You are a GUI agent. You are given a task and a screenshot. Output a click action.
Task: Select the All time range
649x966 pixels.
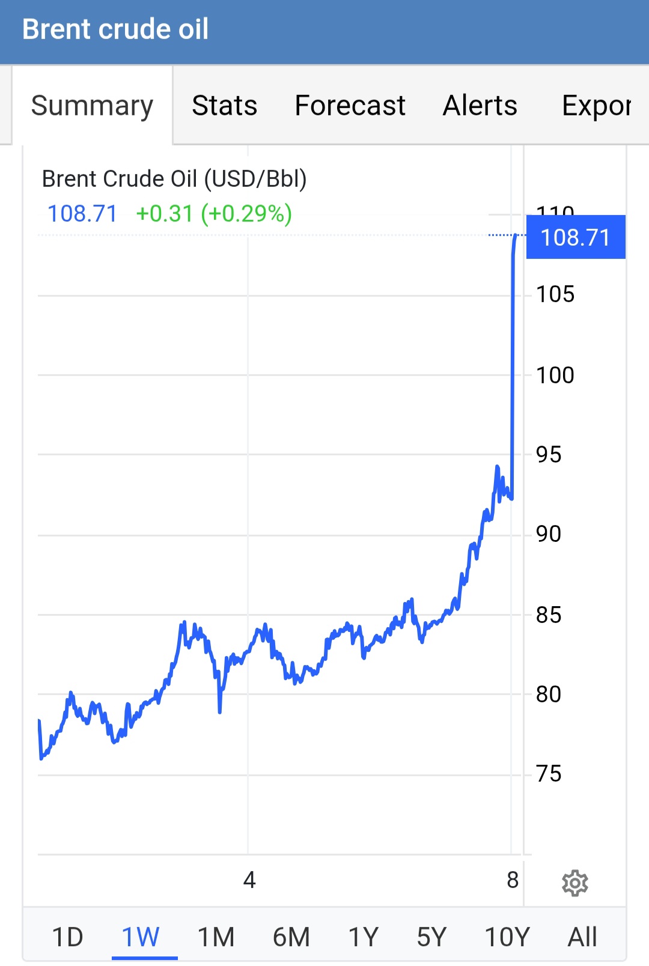[x=582, y=937]
